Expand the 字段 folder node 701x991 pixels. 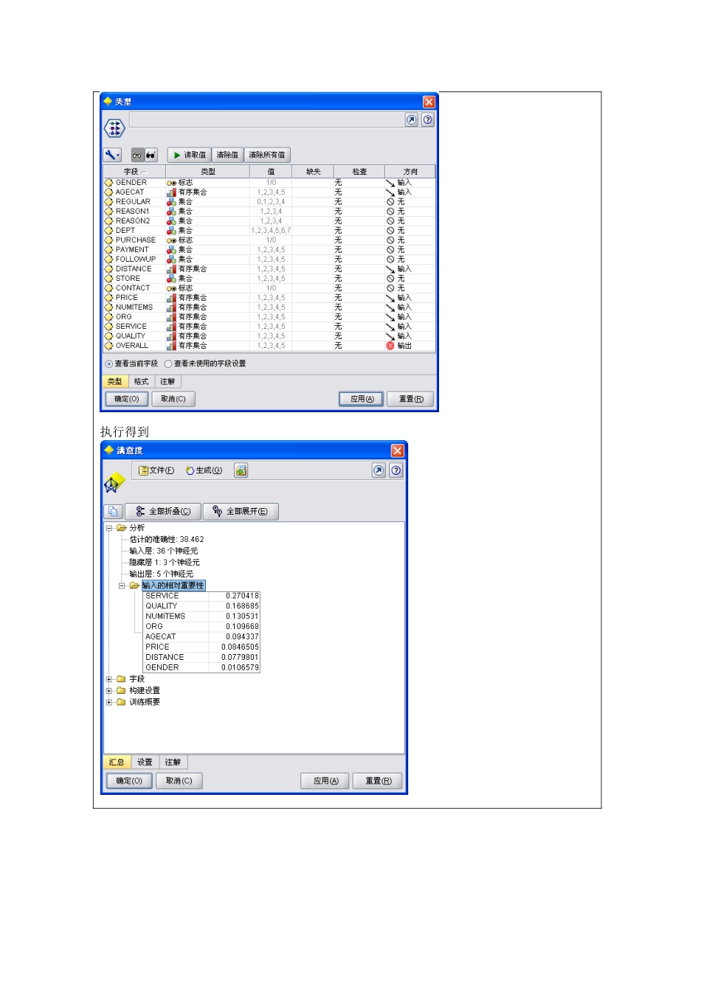tap(108, 679)
